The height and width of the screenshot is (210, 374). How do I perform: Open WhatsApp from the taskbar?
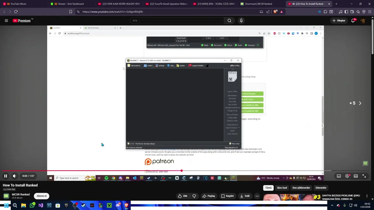click(32, 205)
